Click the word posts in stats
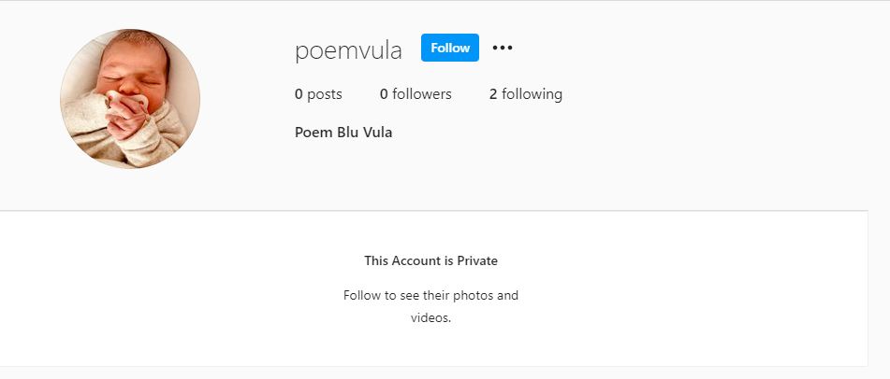This screenshot has width=890, height=379. 325,94
